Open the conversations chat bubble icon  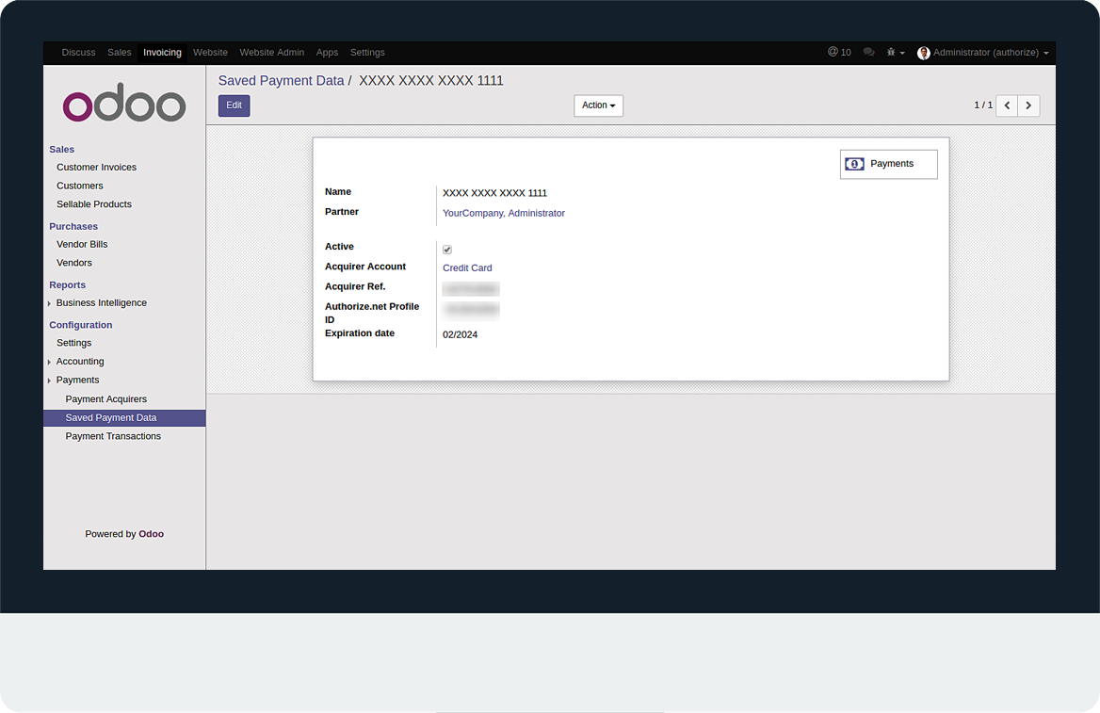[868, 52]
